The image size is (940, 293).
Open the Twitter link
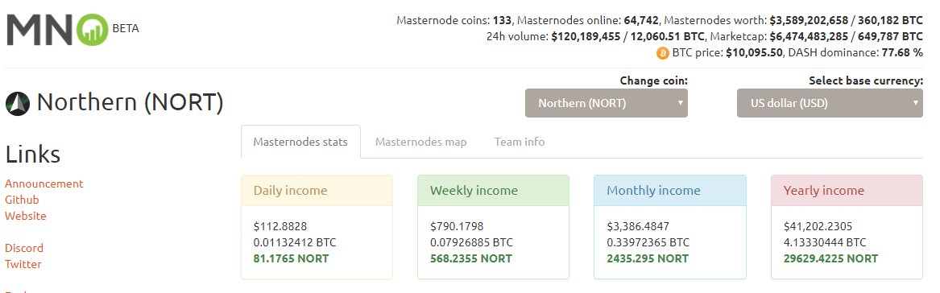23,264
